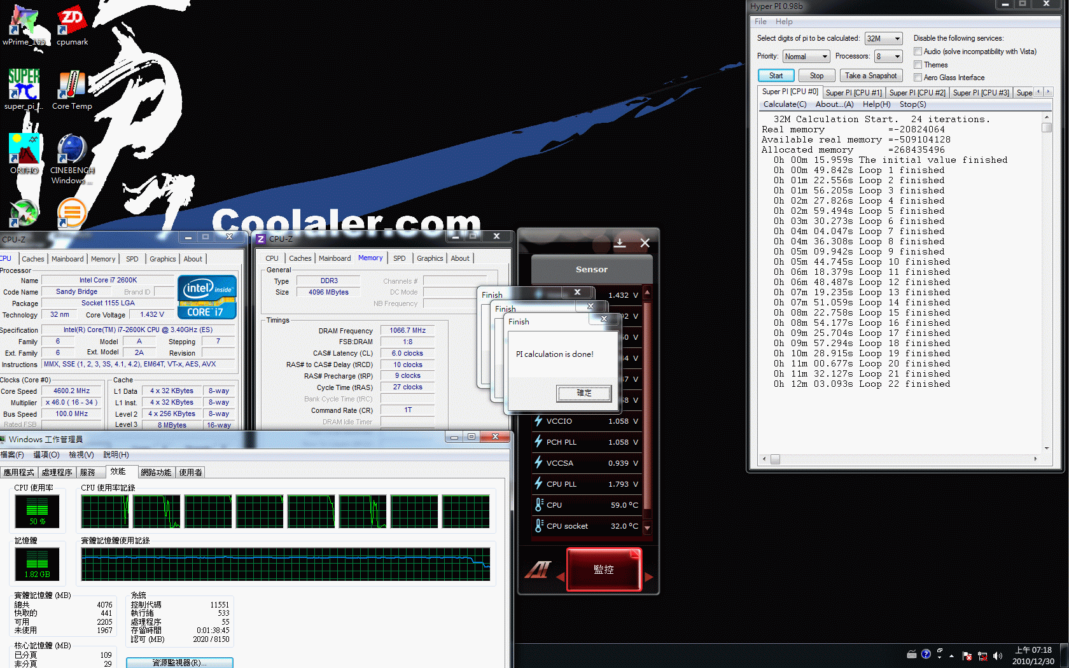Open the green jet fighter desktop shortcut

pyautogui.click(x=24, y=212)
